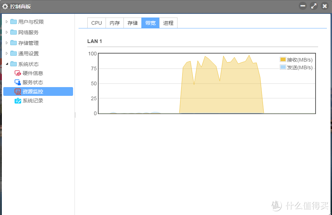Click the 25 y-axis label
The image size is (332, 215).
click(94, 98)
